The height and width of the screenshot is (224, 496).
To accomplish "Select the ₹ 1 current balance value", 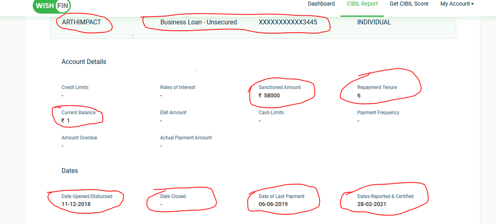I will (66, 121).
